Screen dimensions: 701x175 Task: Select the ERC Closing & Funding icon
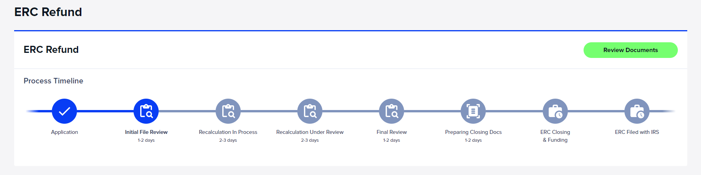(x=555, y=111)
